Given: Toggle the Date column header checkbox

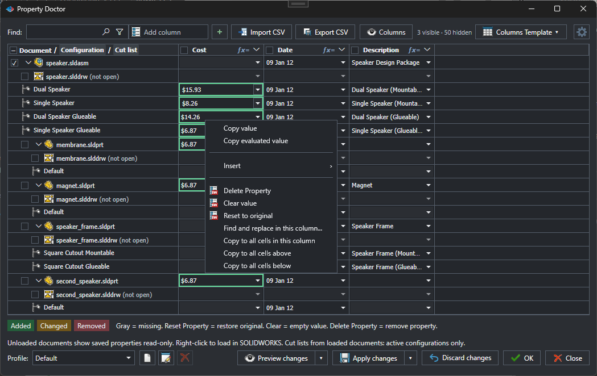Looking at the screenshot, I should 270,50.
